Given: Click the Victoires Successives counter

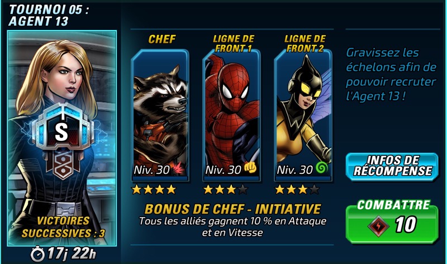Looking at the screenshot, I should pos(64,227).
